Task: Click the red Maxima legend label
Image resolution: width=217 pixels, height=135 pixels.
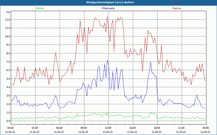Action: click(177, 8)
